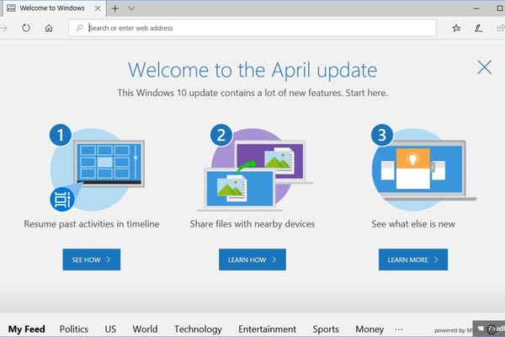Show more feed categories ellipsis
This screenshot has width=505, height=337.
(398, 329)
